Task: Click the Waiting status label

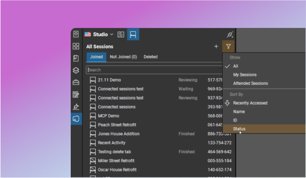Action: 186,89
